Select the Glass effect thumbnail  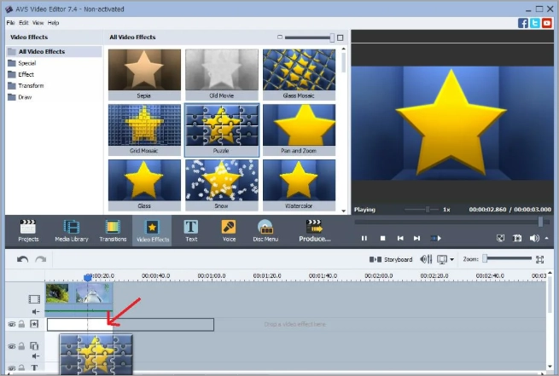tap(144, 185)
